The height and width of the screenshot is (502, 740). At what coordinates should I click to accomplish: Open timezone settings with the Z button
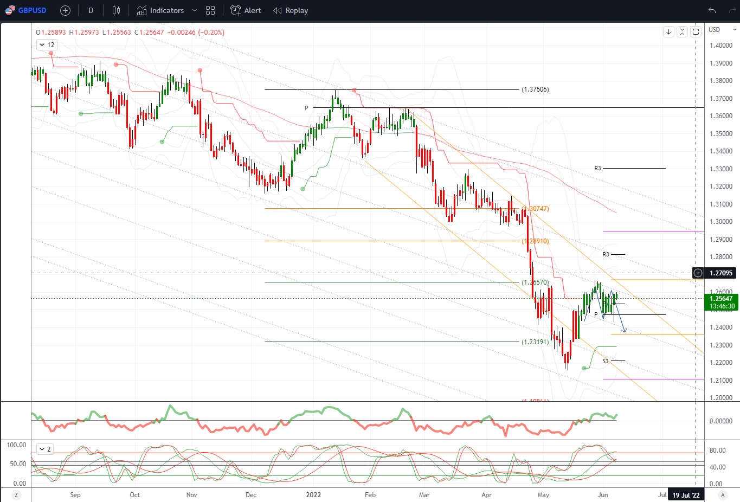pos(16,495)
